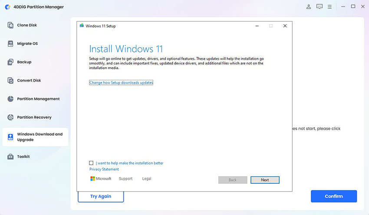Click 'Change how Setup downloads updates' link
This screenshot has width=369, height=215.
tap(121, 82)
